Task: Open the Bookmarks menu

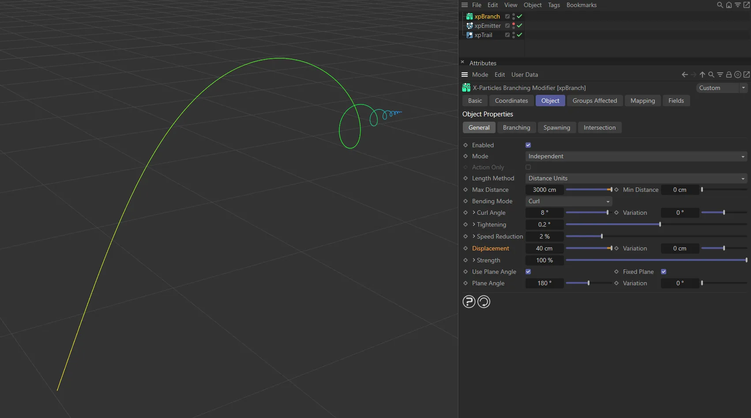Action: pyautogui.click(x=581, y=5)
